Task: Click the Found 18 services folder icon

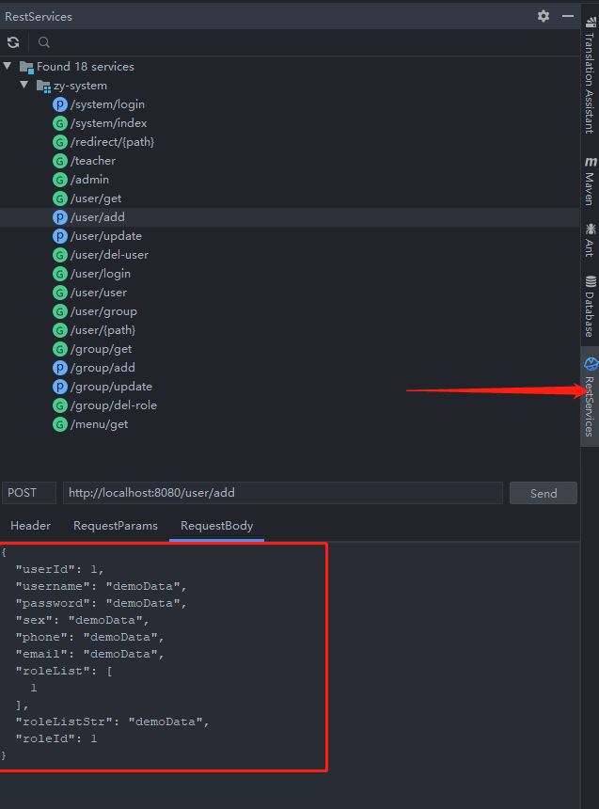Action: click(x=26, y=67)
